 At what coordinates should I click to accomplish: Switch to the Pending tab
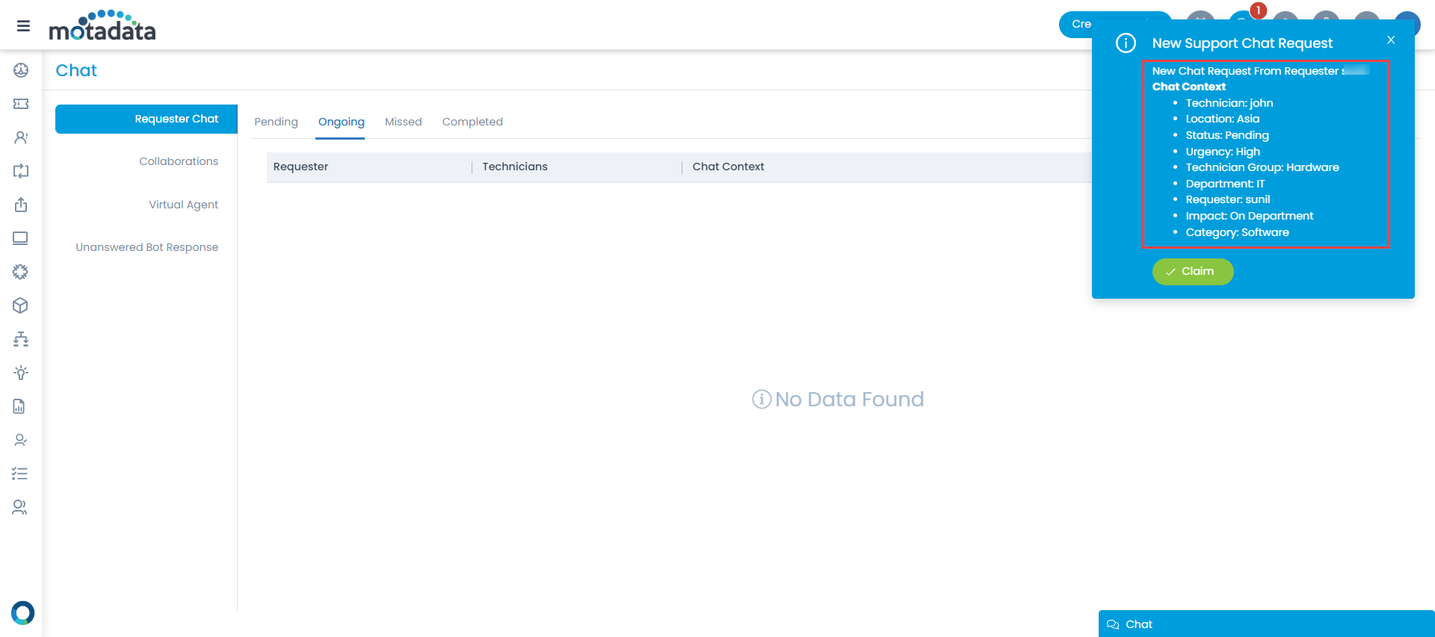click(276, 122)
